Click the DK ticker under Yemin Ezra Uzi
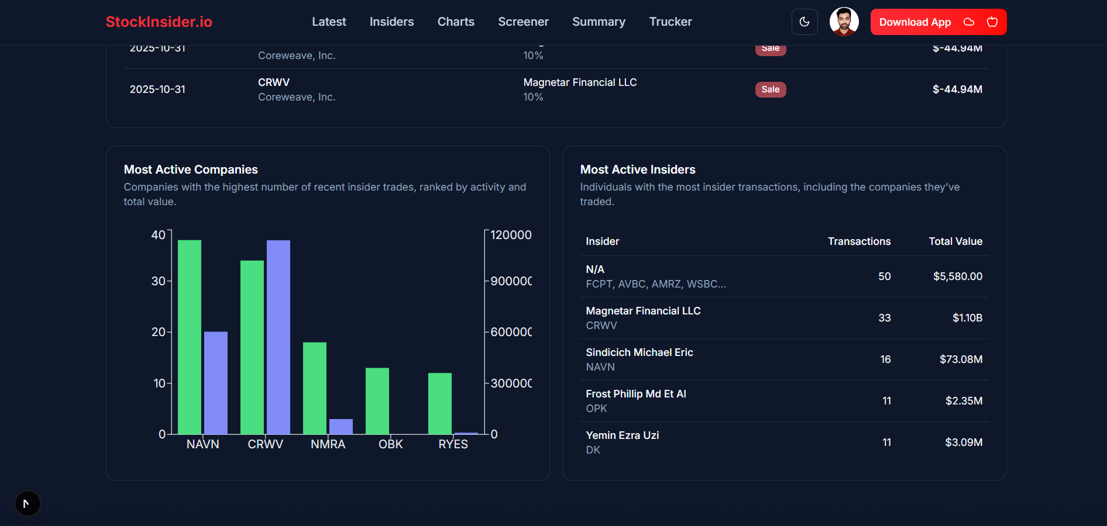Viewport: 1107px width, 526px height. [x=593, y=450]
